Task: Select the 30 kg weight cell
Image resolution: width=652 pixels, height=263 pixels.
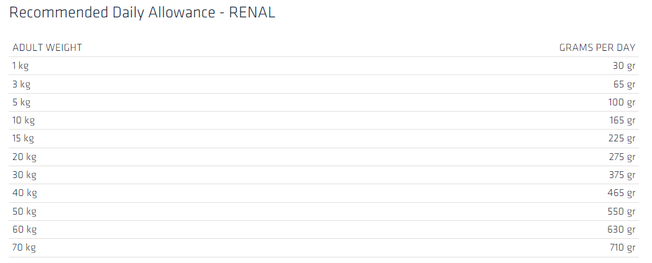Action: point(24,175)
